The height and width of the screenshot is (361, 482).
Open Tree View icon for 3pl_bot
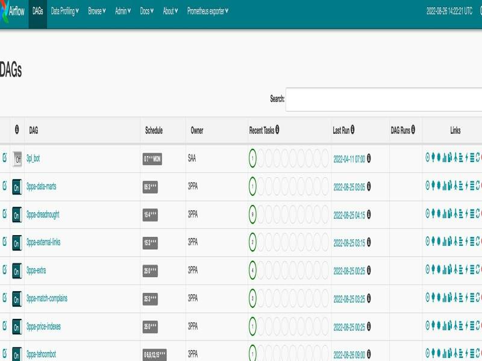point(433,159)
